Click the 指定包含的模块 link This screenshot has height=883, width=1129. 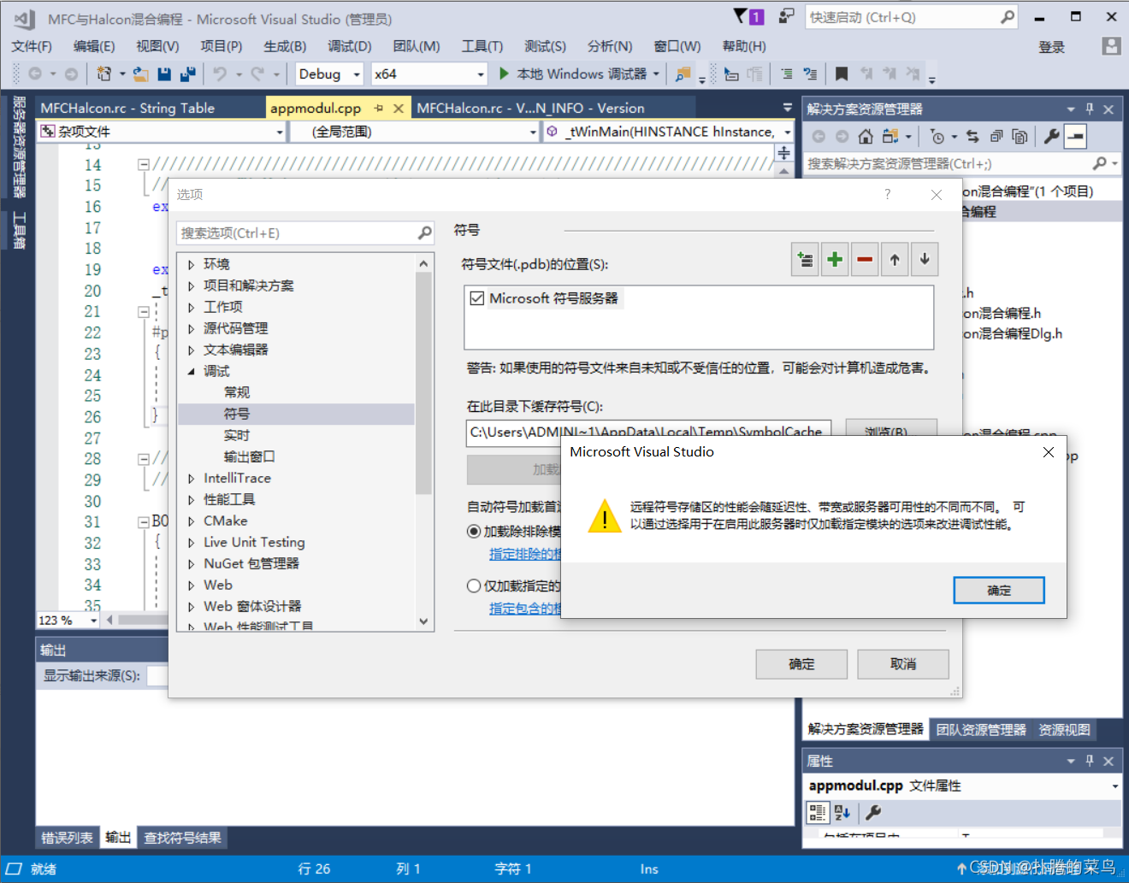[x=525, y=609]
